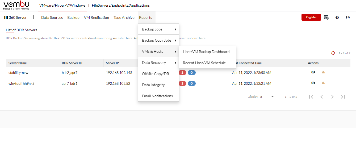Select Email Notifications report
356x168 pixels.
[158, 96]
